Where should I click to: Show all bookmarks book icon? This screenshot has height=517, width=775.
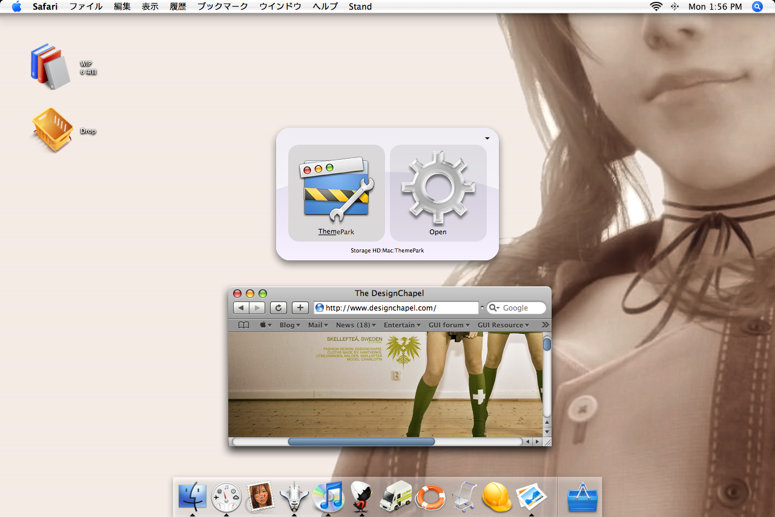243,325
